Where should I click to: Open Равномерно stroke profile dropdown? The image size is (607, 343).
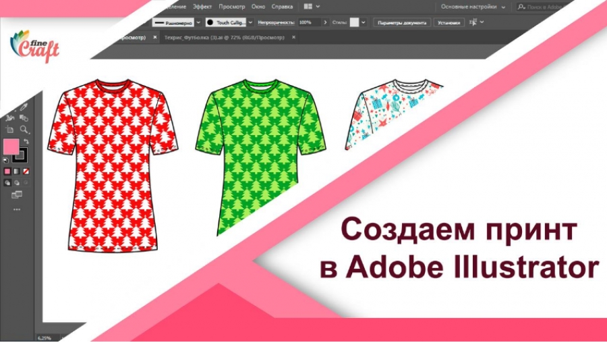click(173, 22)
